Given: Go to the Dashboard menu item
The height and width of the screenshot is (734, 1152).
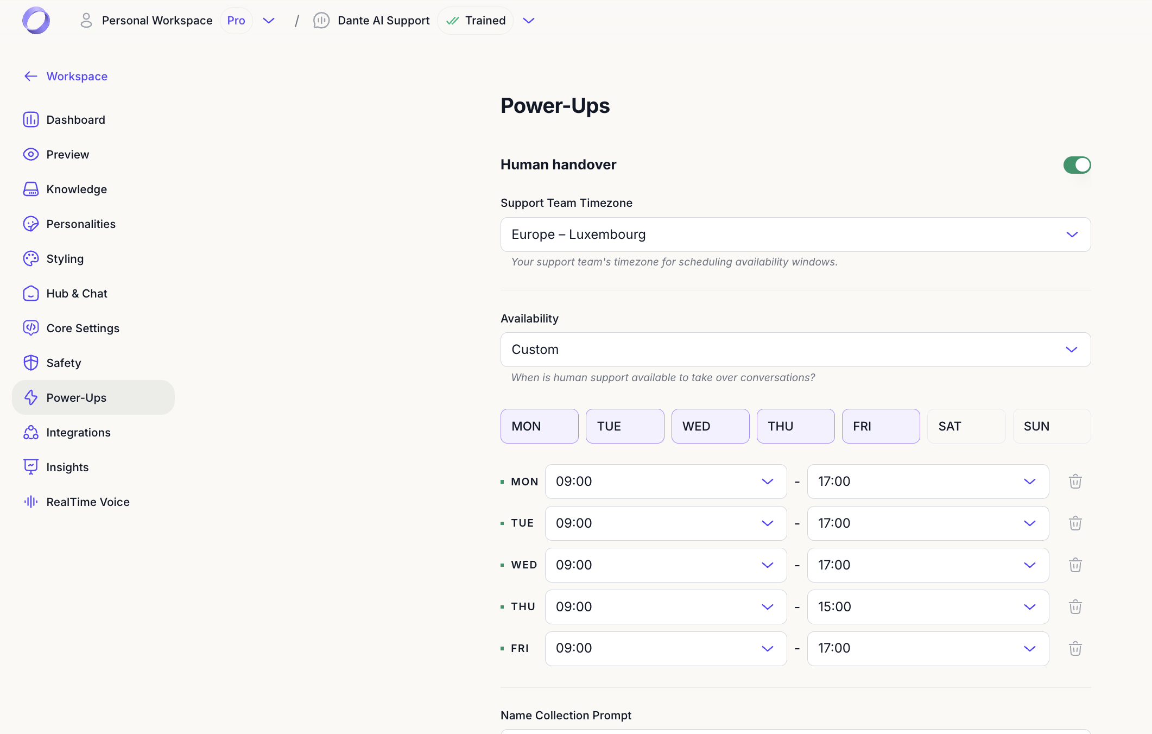Looking at the screenshot, I should point(93,119).
